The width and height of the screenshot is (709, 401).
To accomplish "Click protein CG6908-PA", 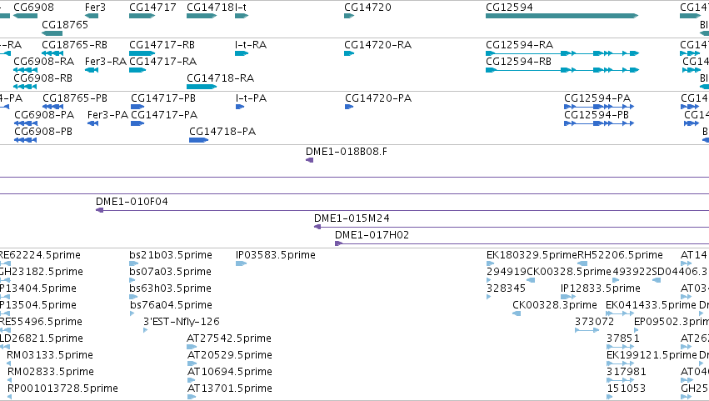I will pyautogui.click(x=44, y=114).
